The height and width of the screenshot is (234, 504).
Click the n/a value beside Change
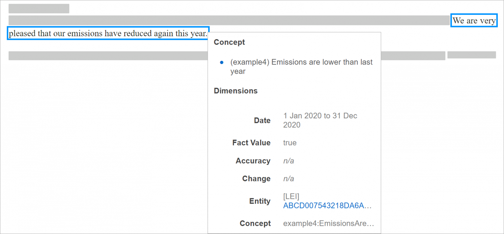click(288, 178)
